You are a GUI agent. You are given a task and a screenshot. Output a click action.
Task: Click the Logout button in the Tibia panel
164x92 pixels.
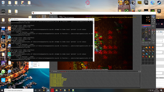point(153,43)
